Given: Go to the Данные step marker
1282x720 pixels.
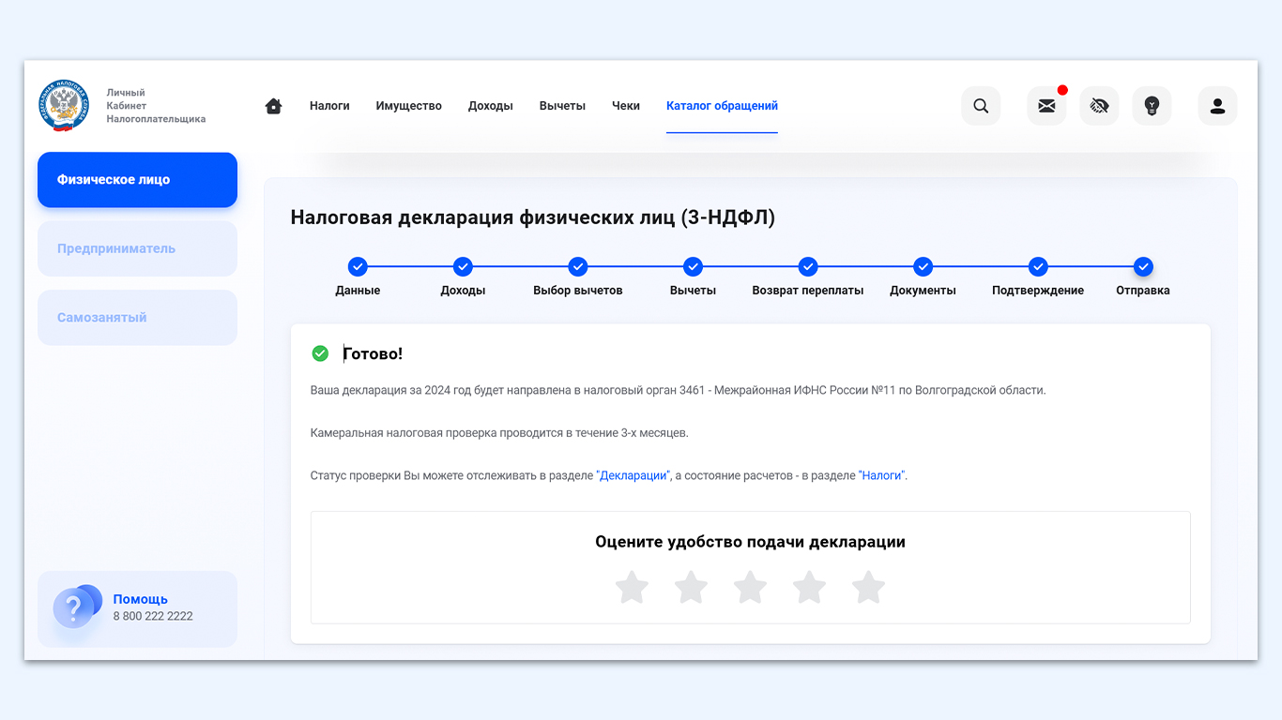Looking at the screenshot, I should click(358, 266).
